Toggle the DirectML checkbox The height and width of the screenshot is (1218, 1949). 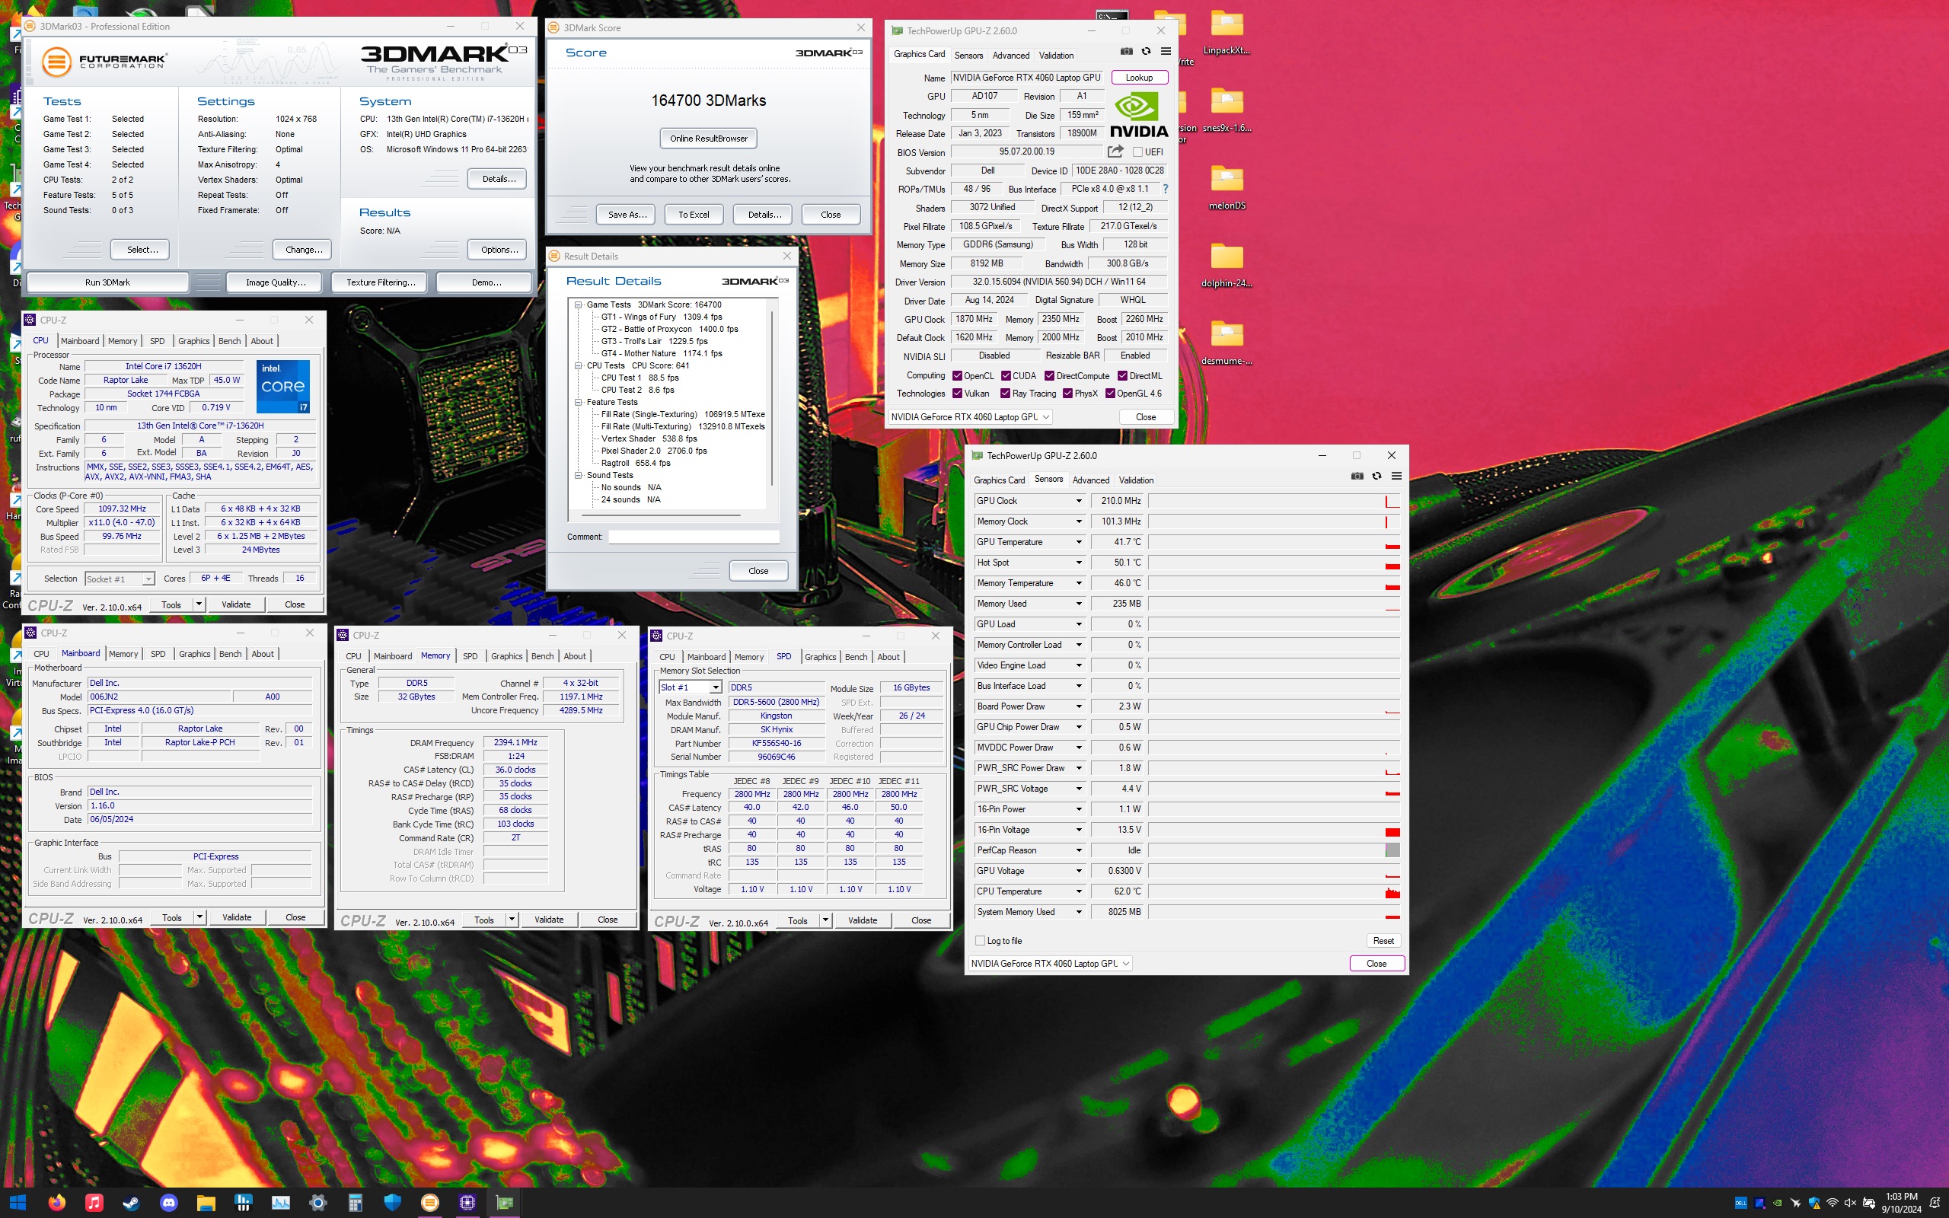click(x=1122, y=375)
